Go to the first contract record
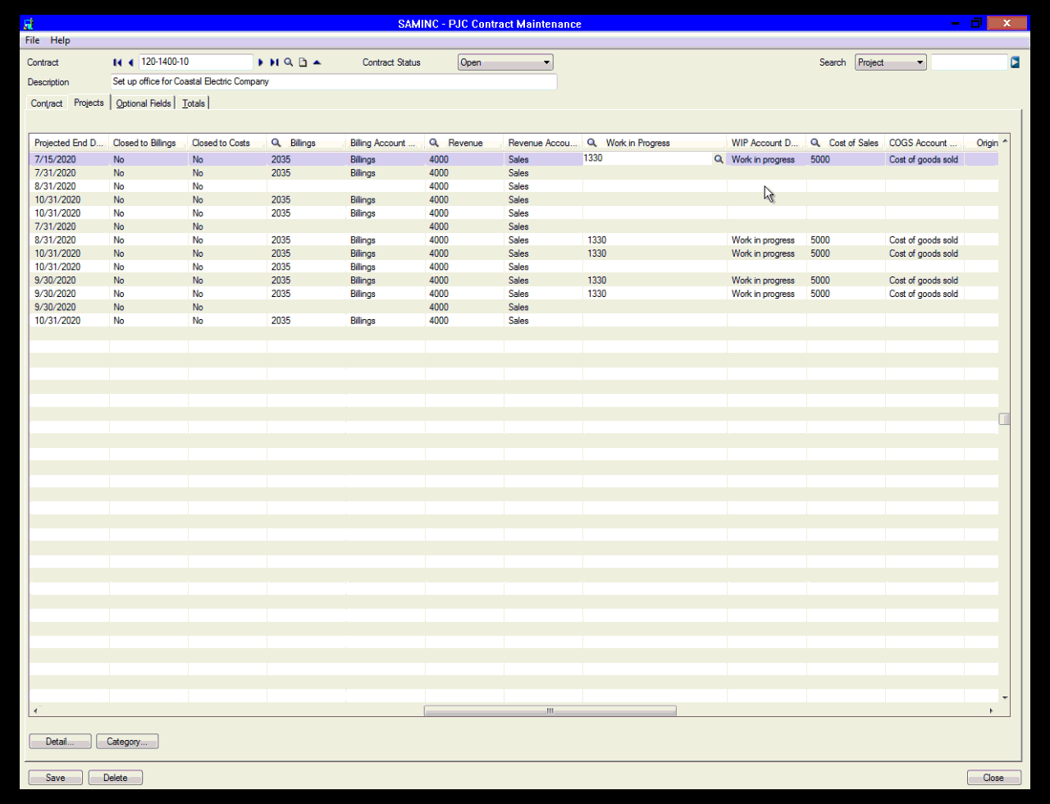Screen dimensions: 1050x804 (x=117, y=62)
